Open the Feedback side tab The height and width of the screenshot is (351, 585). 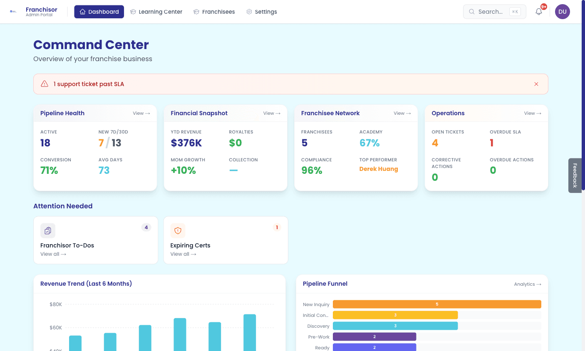click(x=575, y=175)
